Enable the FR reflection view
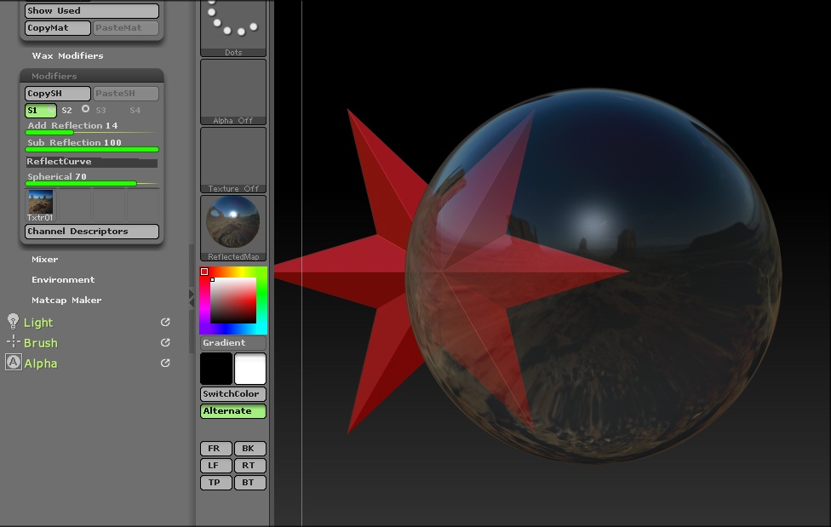Image resolution: width=831 pixels, height=527 pixels. (x=215, y=448)
